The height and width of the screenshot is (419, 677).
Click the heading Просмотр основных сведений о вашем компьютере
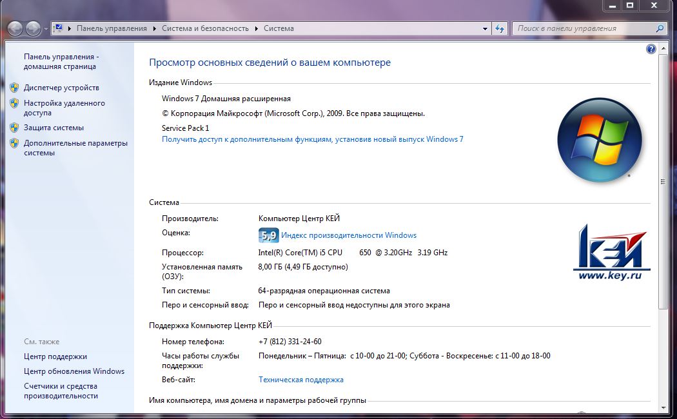pos(270,63)
